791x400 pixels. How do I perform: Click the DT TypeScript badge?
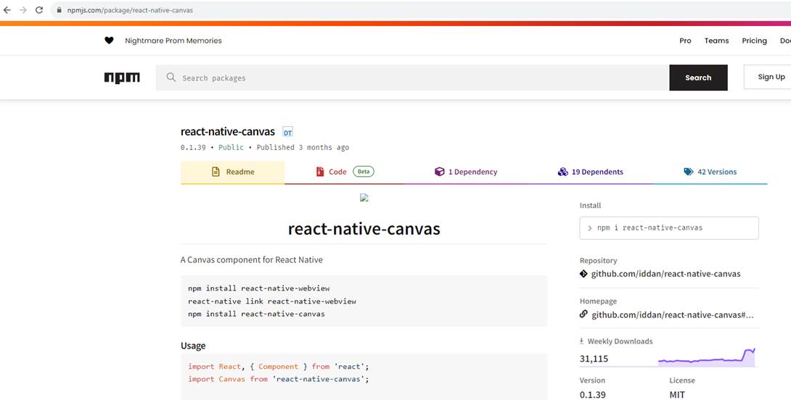pyautogui.click(x=287, y=133)
